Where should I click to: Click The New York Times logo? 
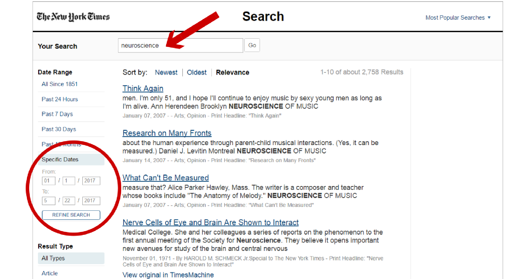pos(73,17)
